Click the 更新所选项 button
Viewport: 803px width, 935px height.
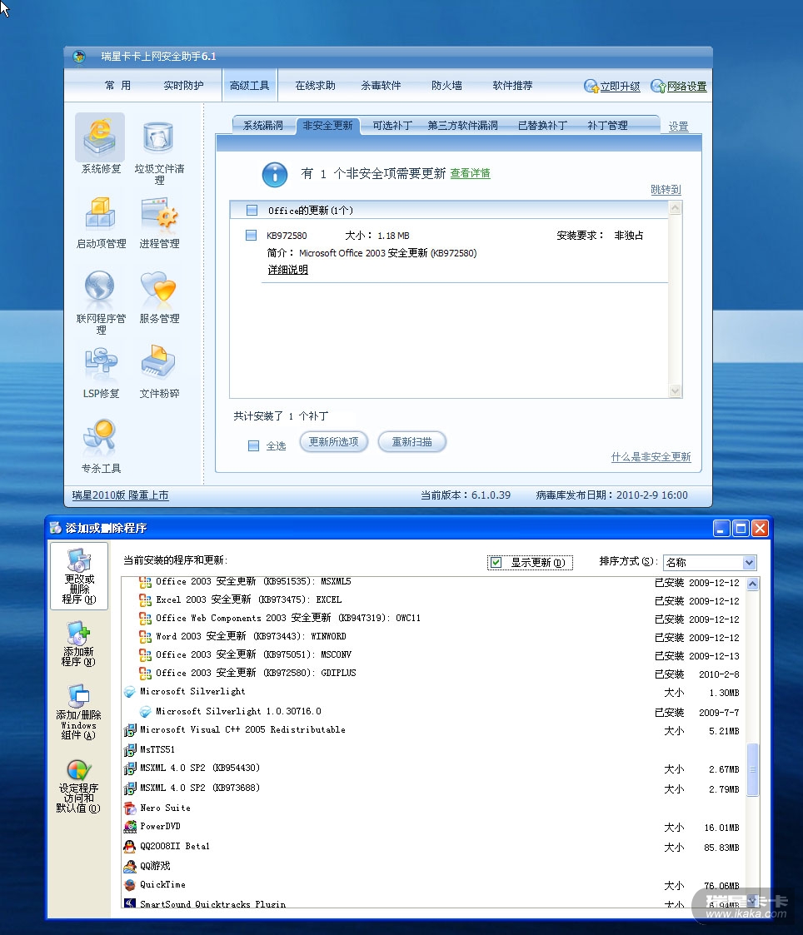click(x=333, y=442)
